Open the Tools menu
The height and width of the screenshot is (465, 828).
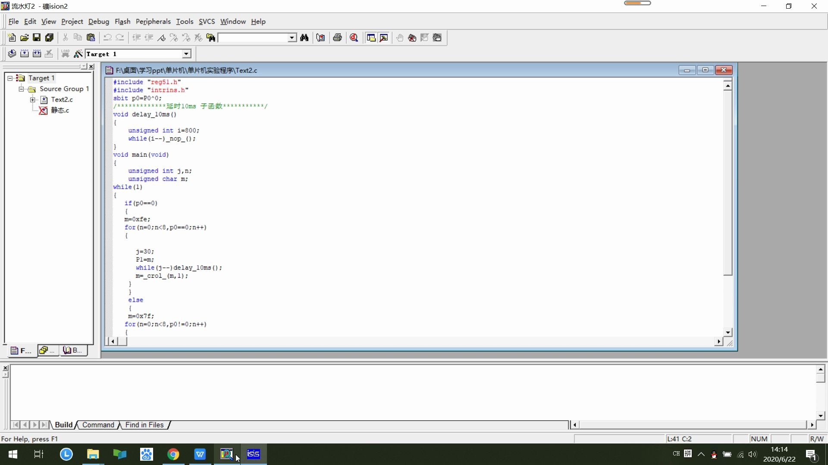(x=185, y=22)
